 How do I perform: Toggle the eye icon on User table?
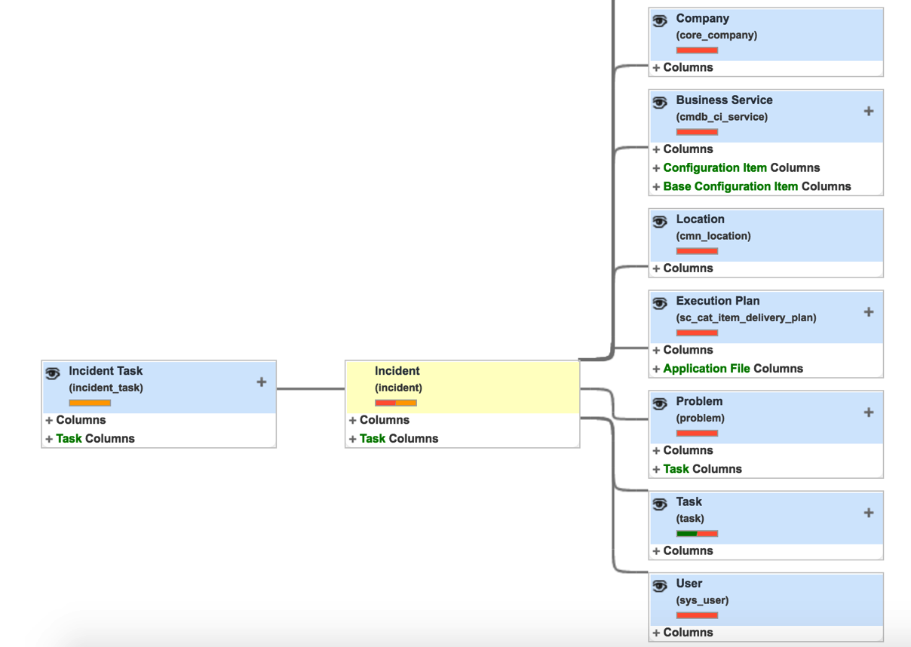[x=660, y=586]
